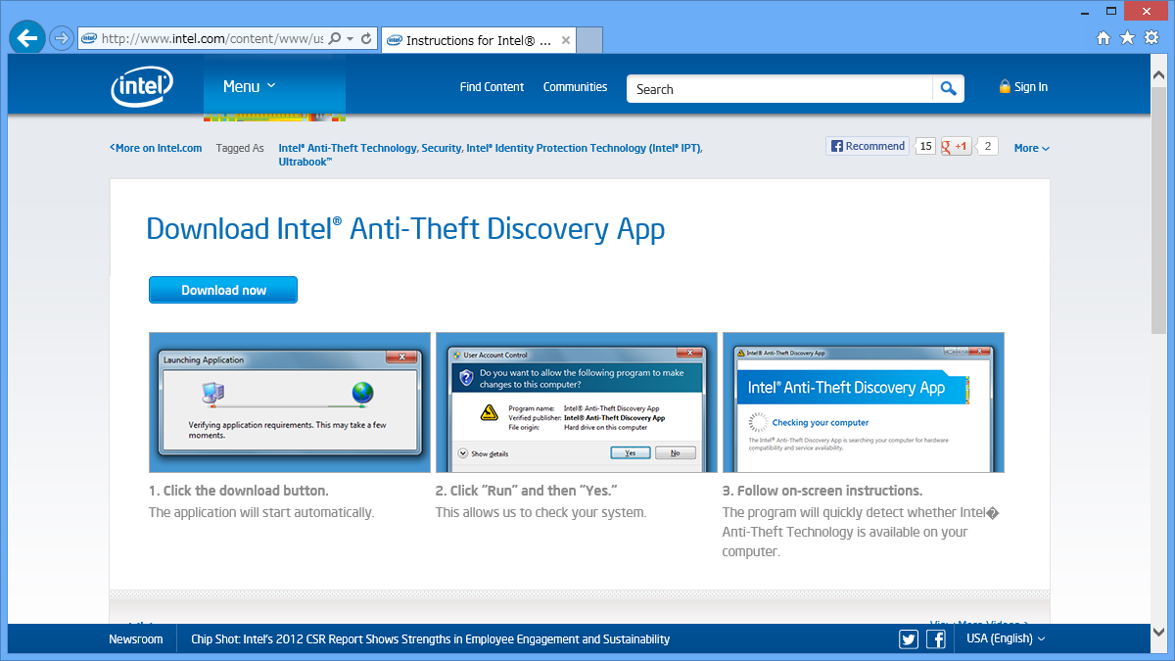Click the More on Intel.com link
The width and height of the screenshot is (1175, 661).
[156, 148]
